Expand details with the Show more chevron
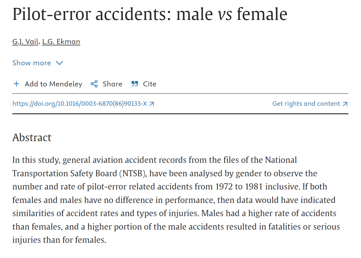 point(60,63)
